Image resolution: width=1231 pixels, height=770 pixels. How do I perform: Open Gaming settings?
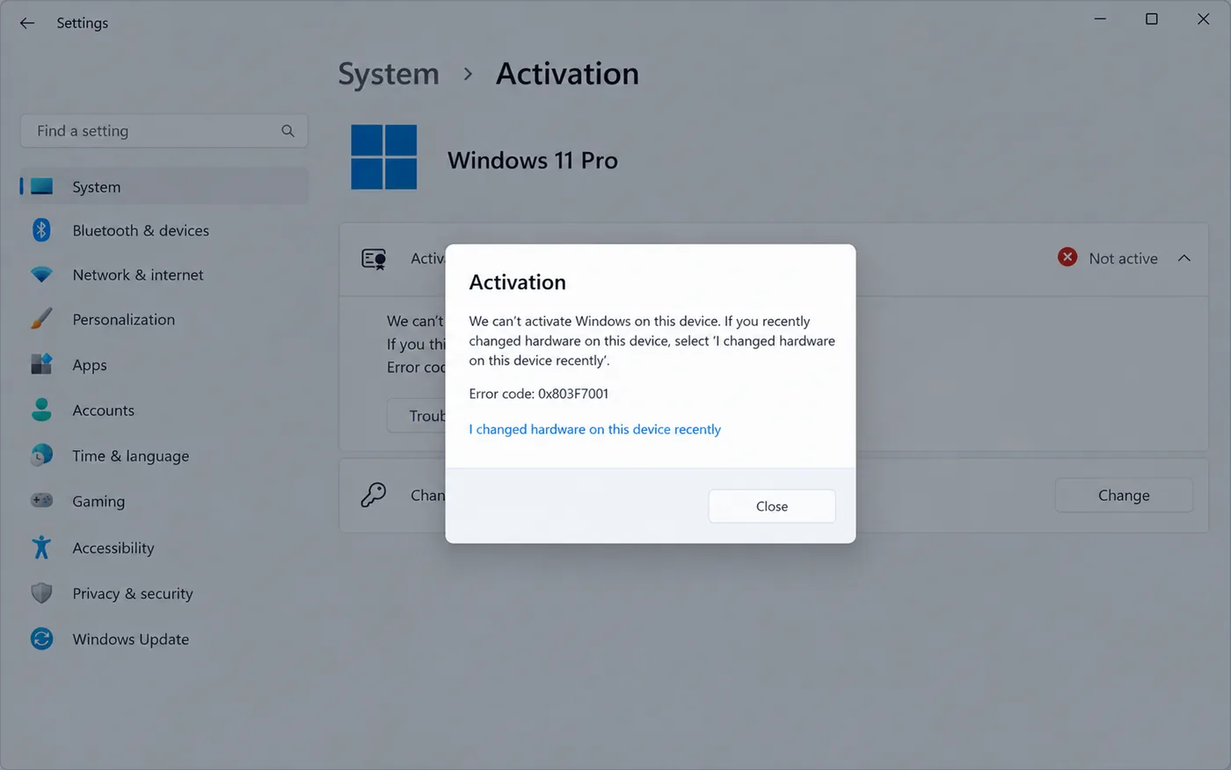point(164,501)
